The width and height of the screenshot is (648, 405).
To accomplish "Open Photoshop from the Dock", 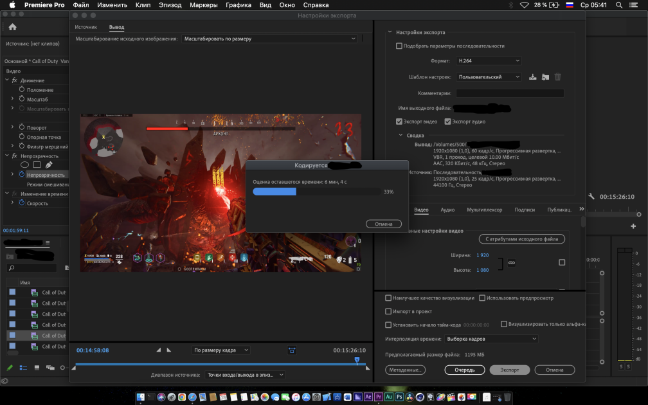I will coord(399,397).
